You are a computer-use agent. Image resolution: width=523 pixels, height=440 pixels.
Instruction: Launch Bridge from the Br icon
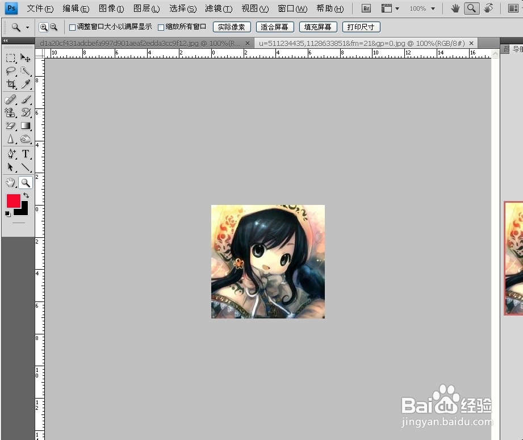click(366, 9)
